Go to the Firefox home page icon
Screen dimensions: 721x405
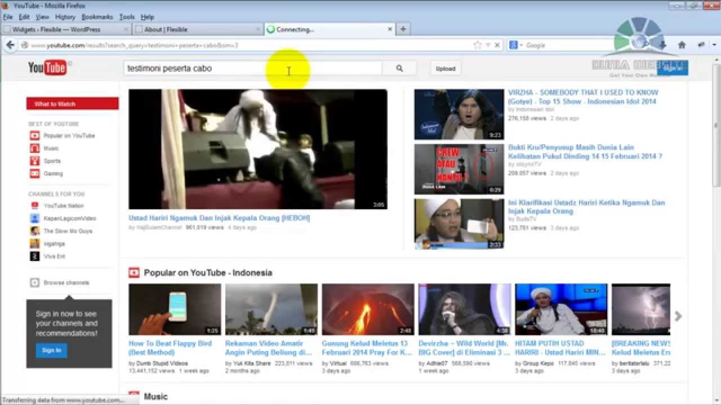pyautogui.click(x=682, y=45)
